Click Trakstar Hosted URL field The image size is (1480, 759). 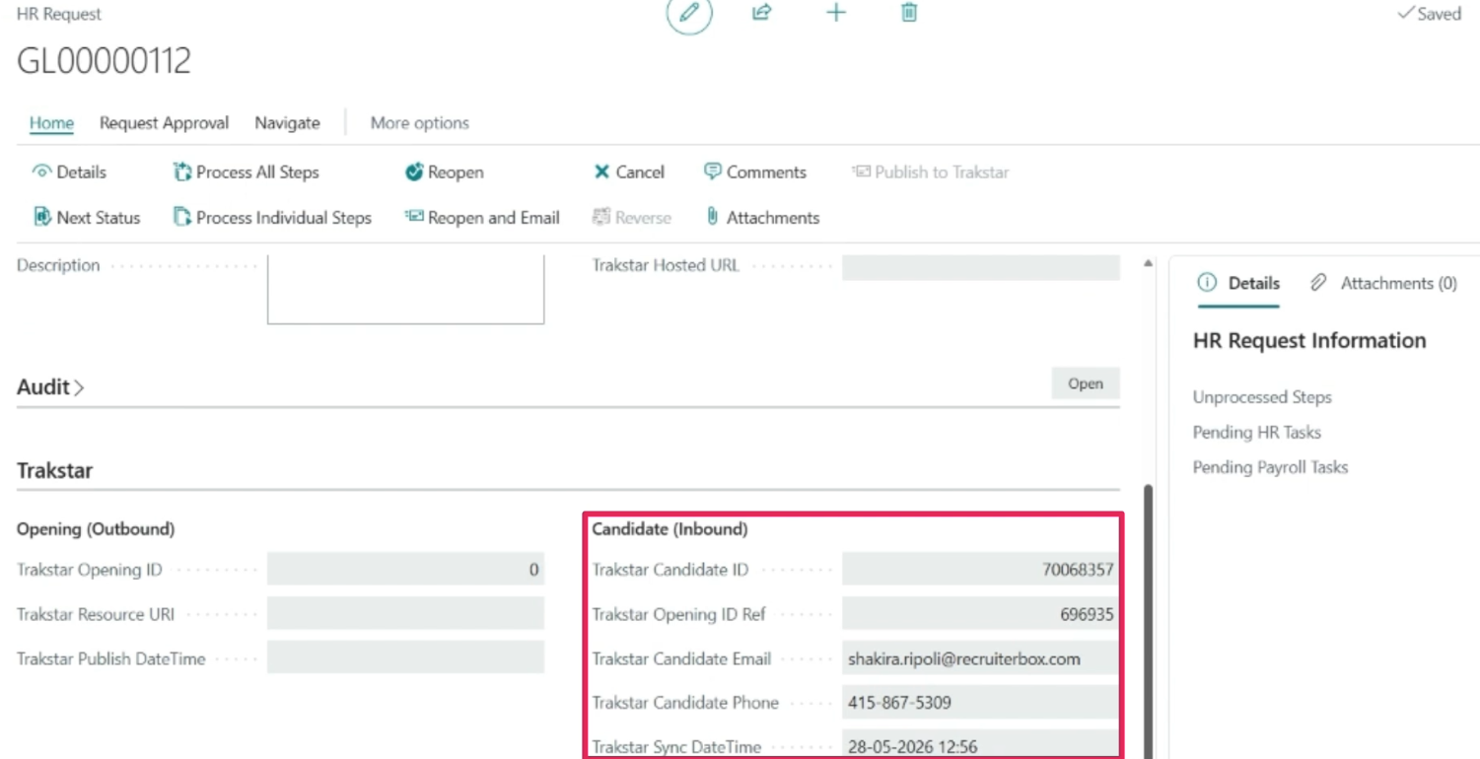(981, 267)
